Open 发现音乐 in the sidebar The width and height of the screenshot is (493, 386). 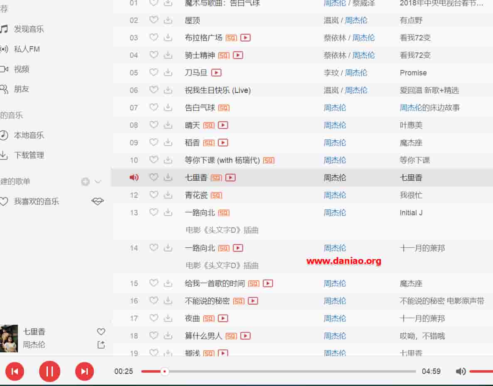coord(29,29)
